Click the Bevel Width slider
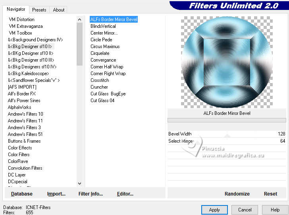Image resolution: width=289 pixels, height=215 pixels. [227, 134]
